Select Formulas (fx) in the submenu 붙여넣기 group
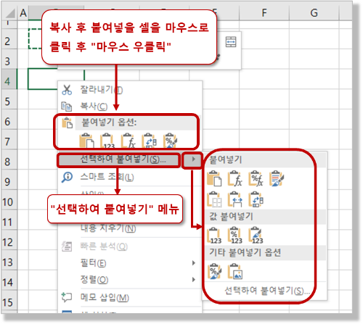The height and width of the screenshot is (324, 363). [x=235, y=179]
